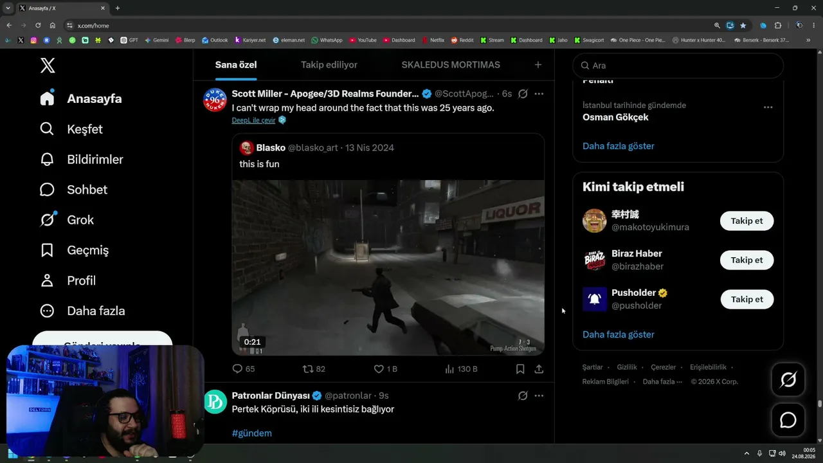
Task: Open the #gündem hashtag
Action: click(x=251, y=433)
